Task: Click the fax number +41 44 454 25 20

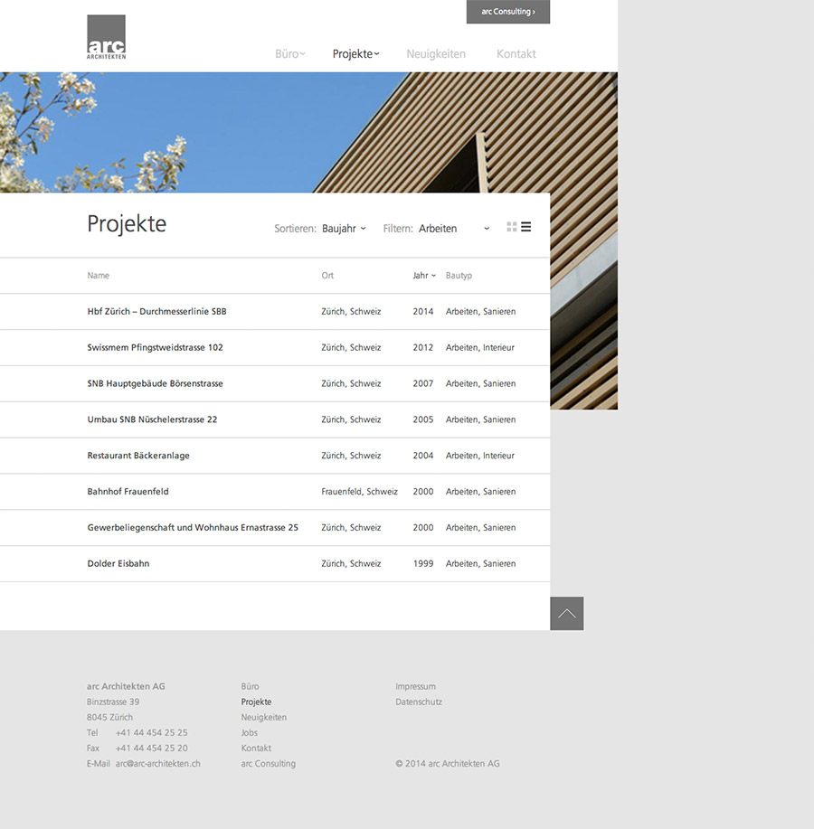Action: click(x=152, y=749)
